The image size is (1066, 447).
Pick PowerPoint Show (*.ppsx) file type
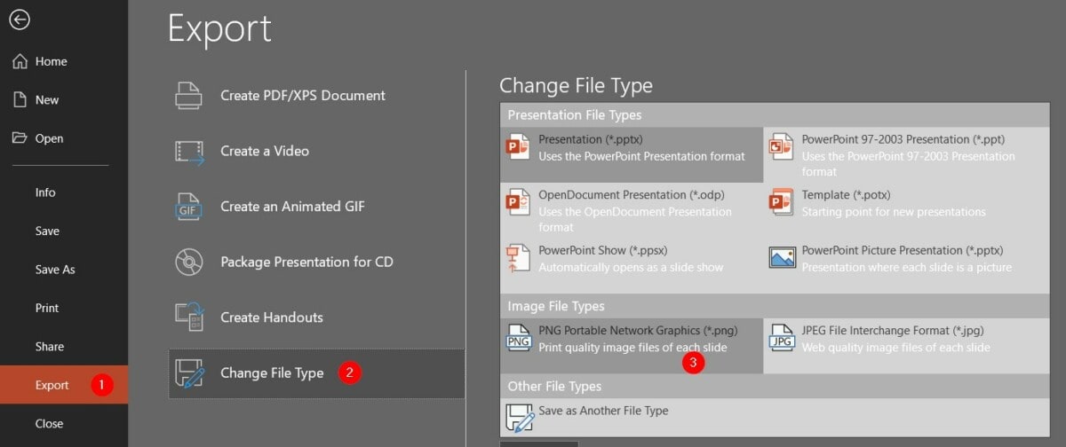point(631,259)
